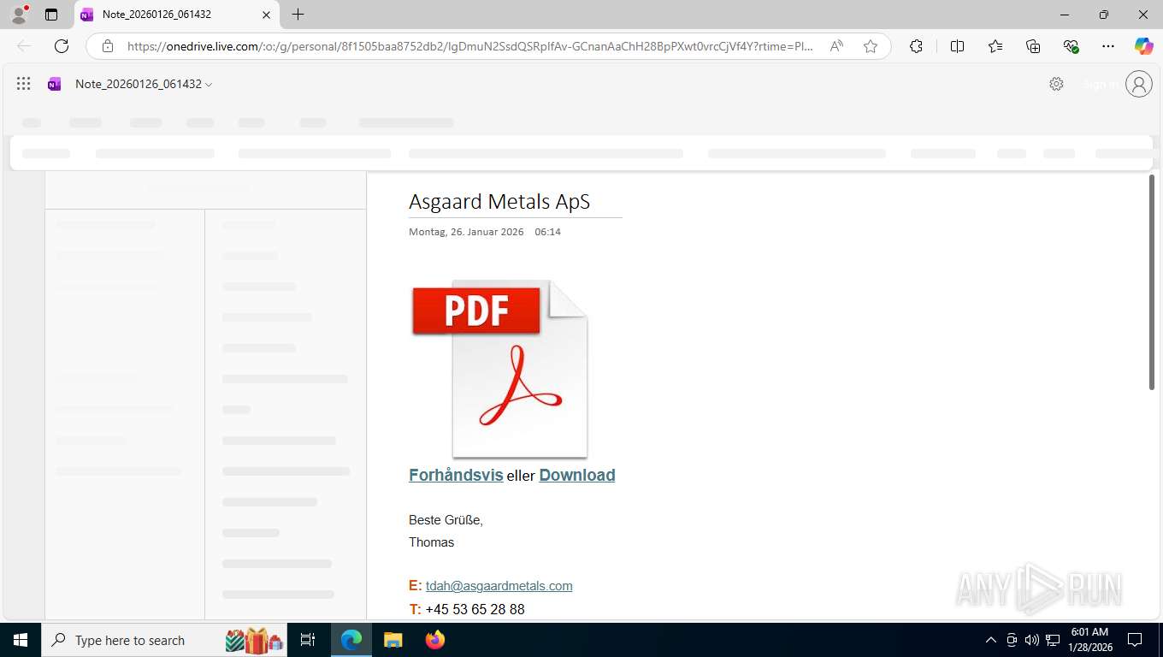Open the Favorites list icon
This screenshot has height=657, width=1163.
tap(995, 46)
